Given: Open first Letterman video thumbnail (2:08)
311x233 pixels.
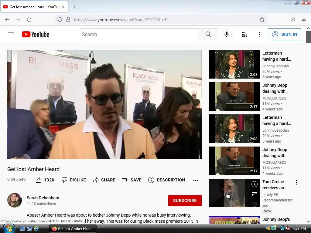Looking at the screenshot, I should click(x=234, y=64).
